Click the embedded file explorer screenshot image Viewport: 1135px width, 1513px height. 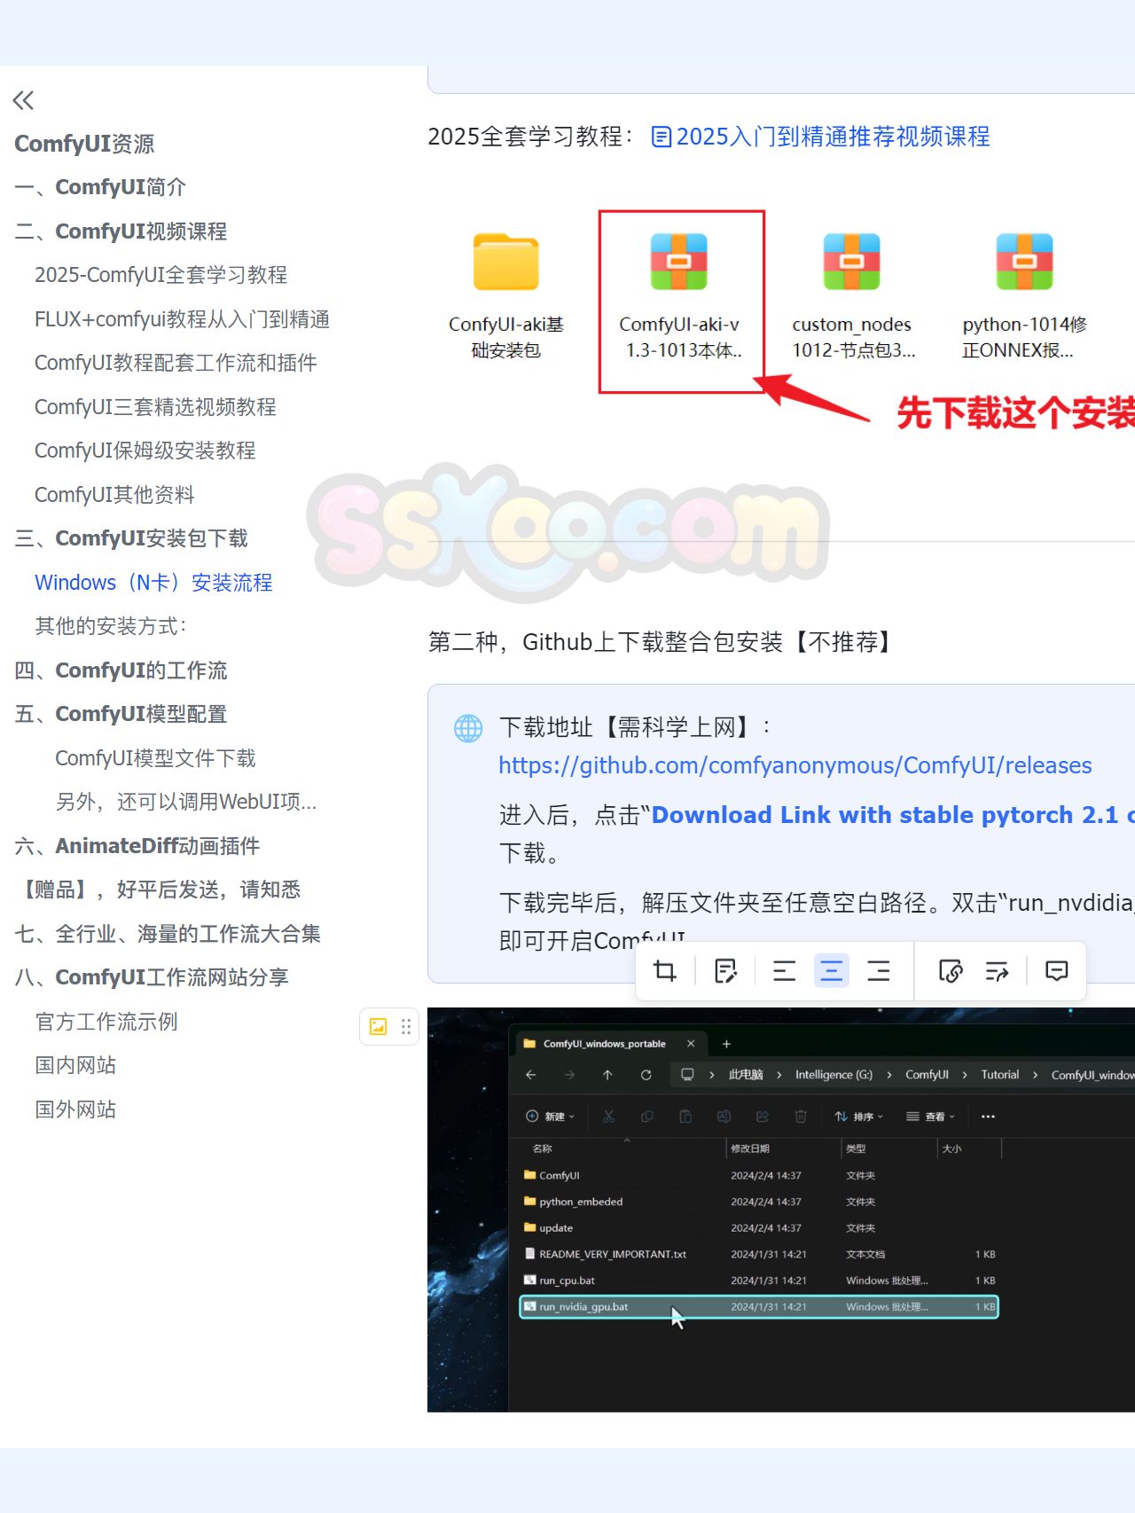781,1210
